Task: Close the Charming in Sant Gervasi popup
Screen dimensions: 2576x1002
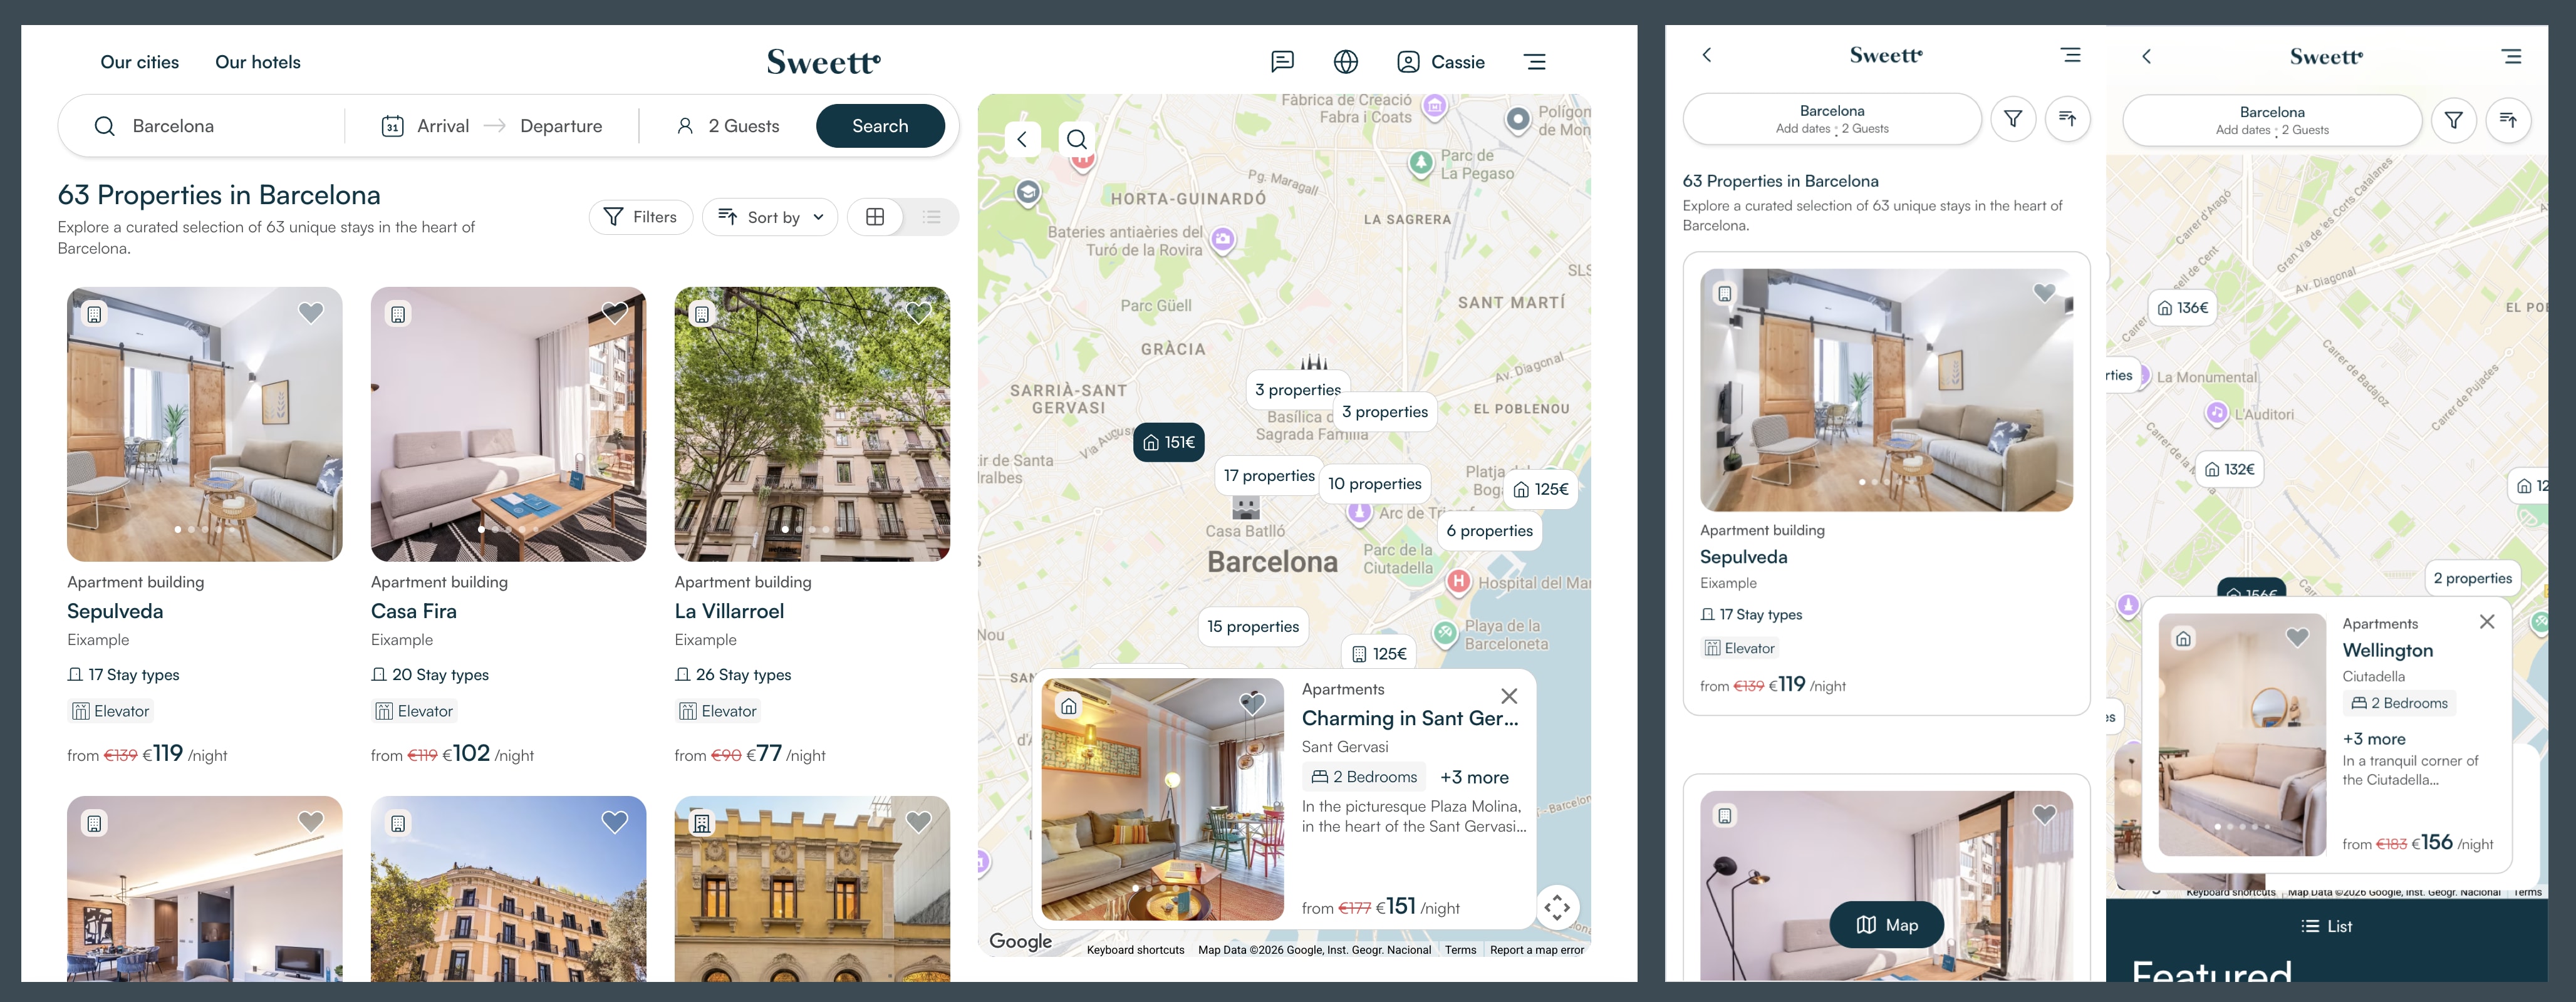Action: [1509, 696]
